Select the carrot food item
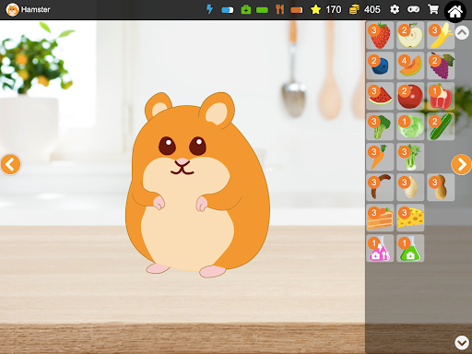The width and height of the screenshot is (472, 354). [380, 157]
